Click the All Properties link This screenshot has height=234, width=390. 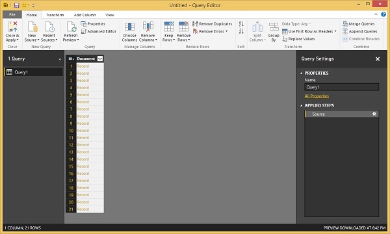click(317, 96)
